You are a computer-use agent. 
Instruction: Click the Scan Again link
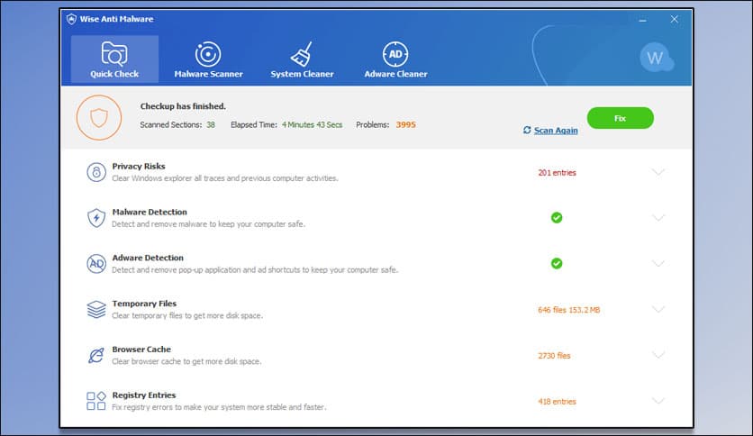[x=555, y=131]
